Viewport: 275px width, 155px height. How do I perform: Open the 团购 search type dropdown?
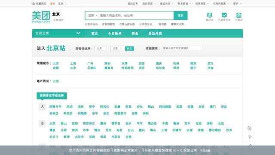(93, 15)
